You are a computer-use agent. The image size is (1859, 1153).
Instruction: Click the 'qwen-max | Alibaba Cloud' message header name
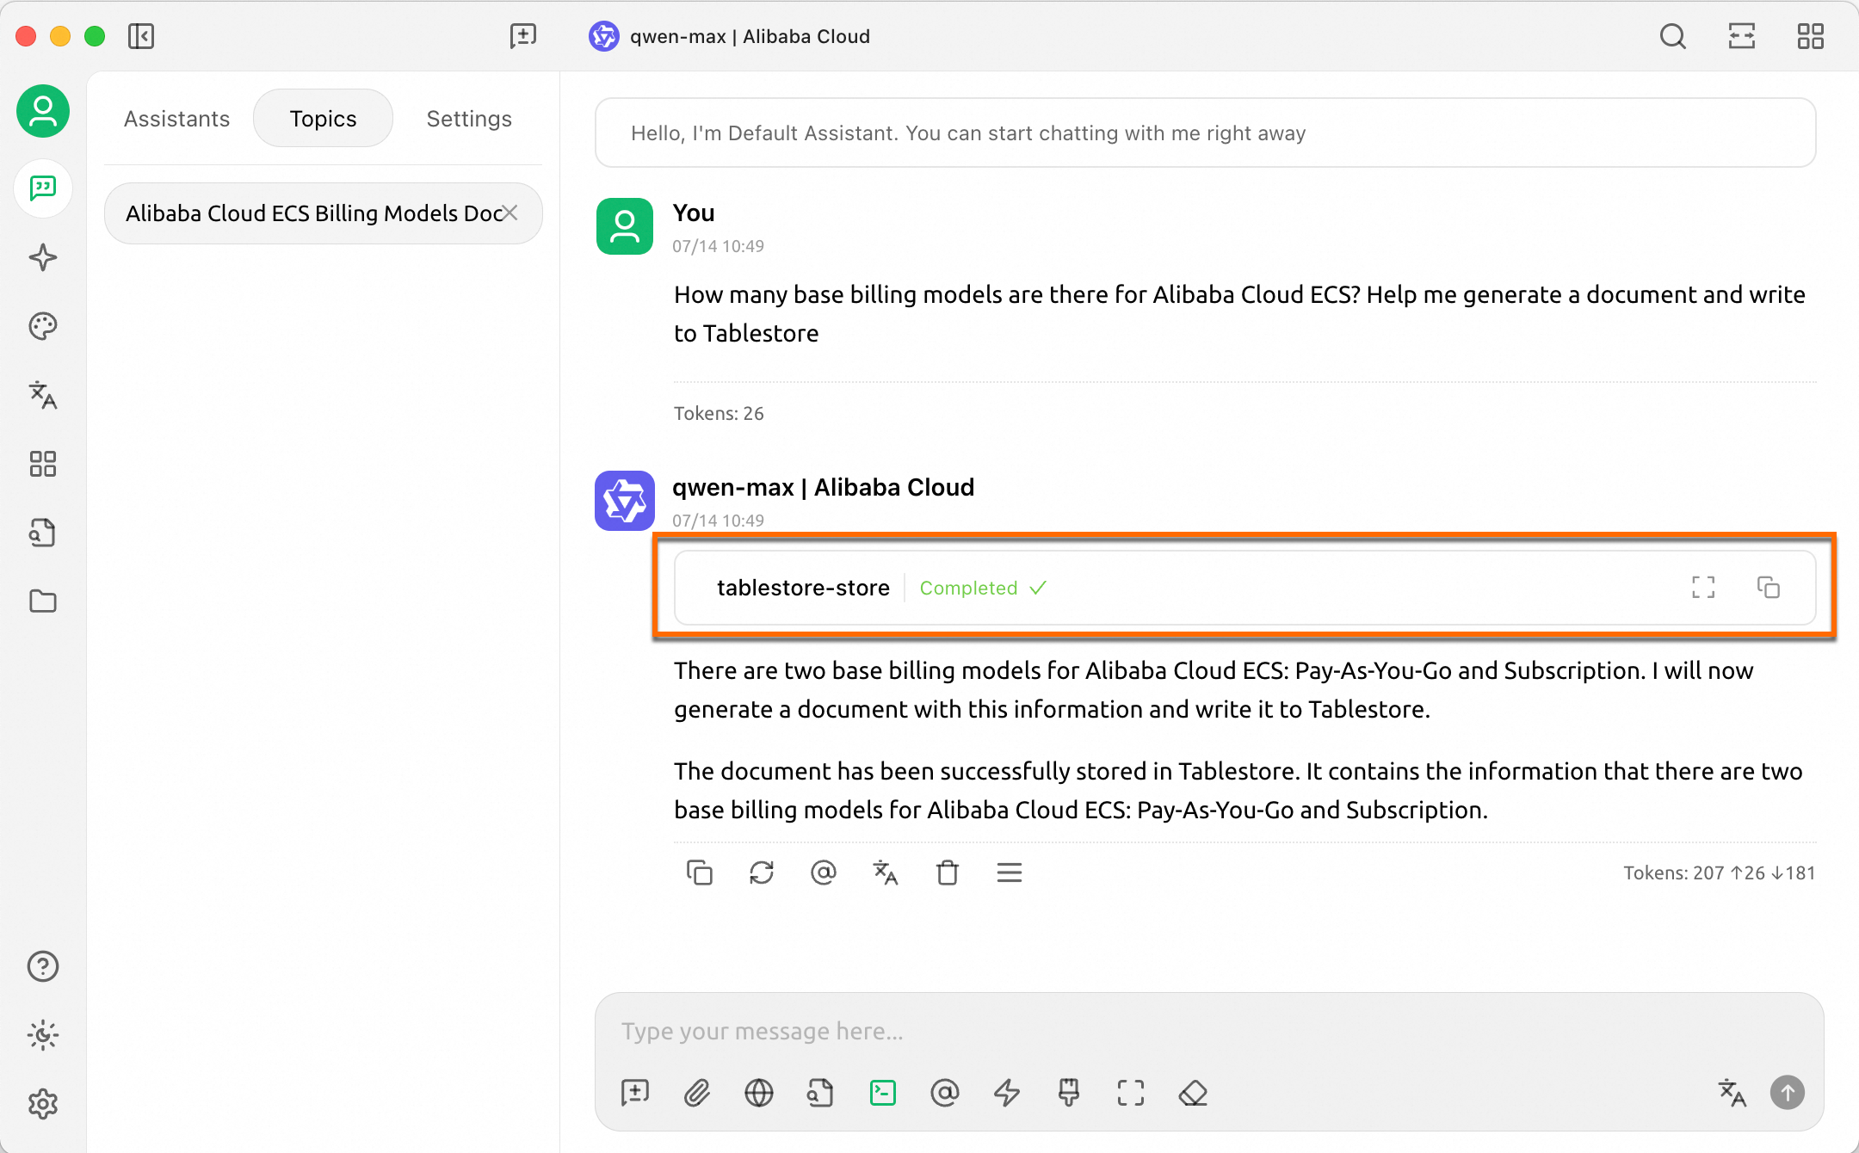[x=824, y=487]
